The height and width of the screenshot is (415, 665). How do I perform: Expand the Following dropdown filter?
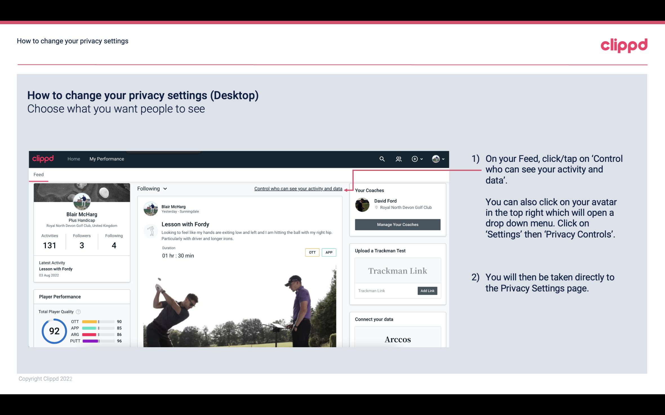tap(152, 189)
